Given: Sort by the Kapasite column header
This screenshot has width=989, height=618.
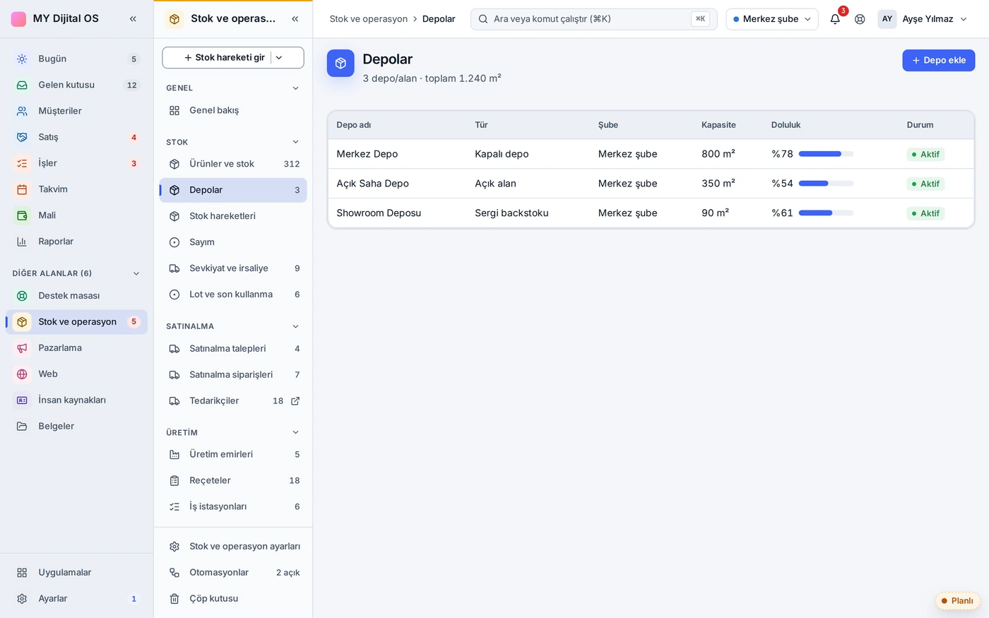Looking at the screenshot, I should 718,125.
